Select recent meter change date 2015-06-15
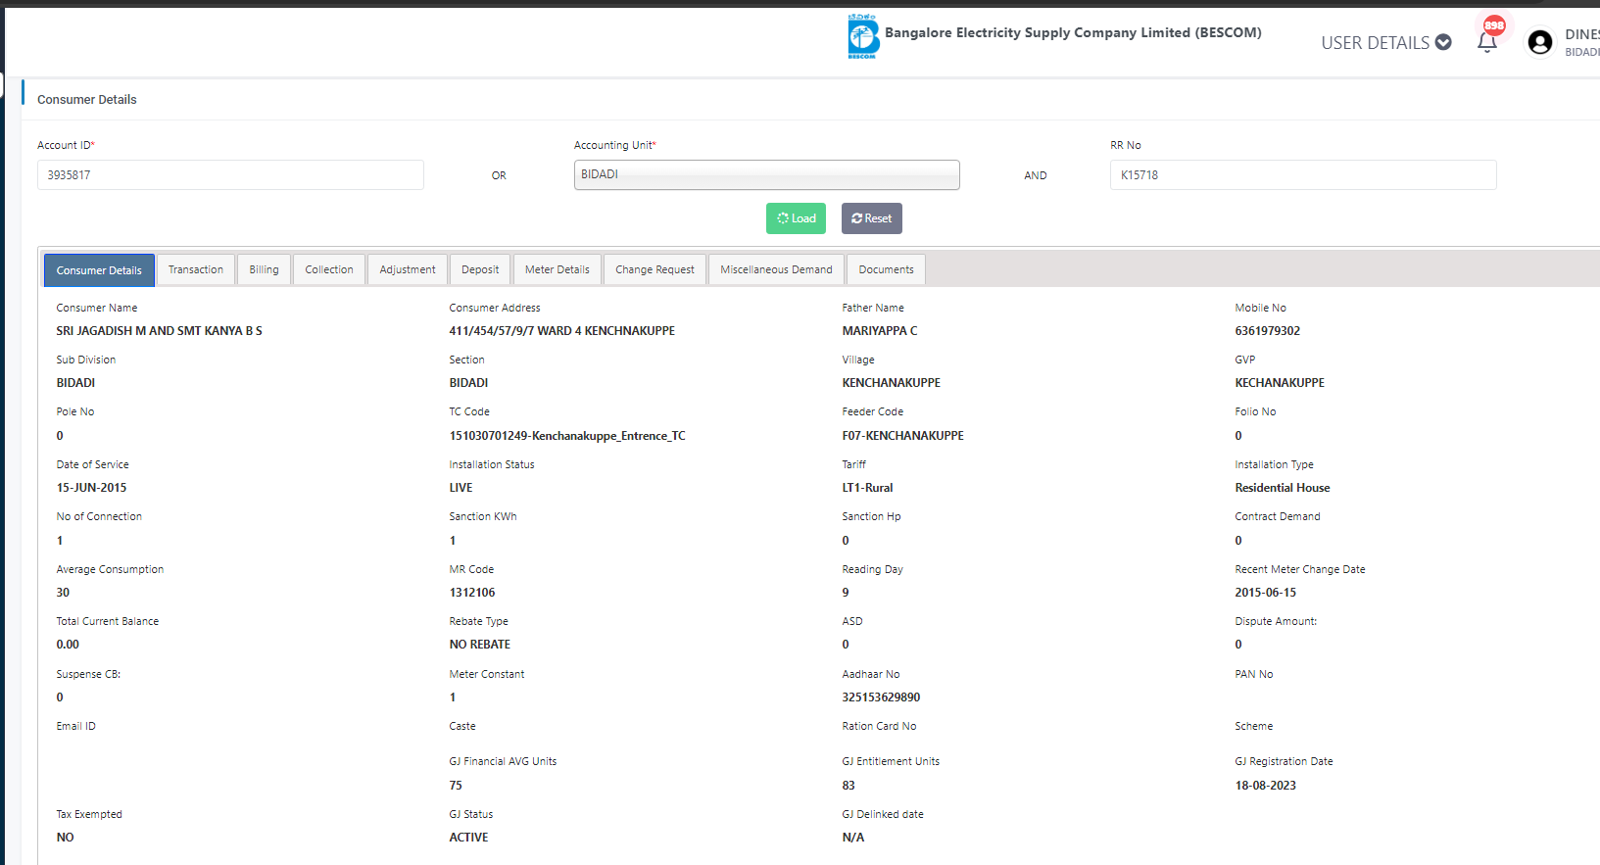Image resolution: width=1600 pixels, height=865 pixels. pos(1266,593)
